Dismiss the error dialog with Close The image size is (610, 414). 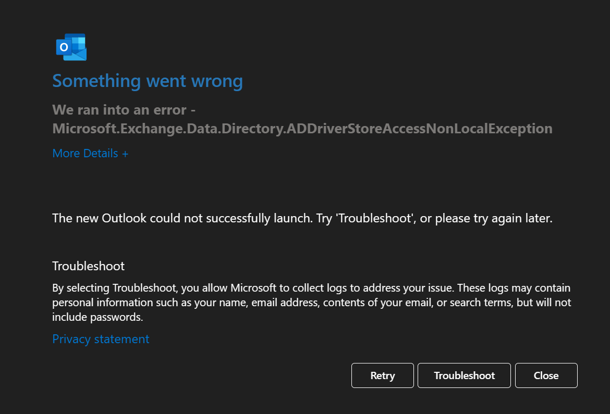pos(546,375)
